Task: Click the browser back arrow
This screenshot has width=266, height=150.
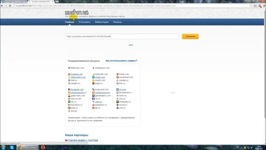Action: coord(2,5)
